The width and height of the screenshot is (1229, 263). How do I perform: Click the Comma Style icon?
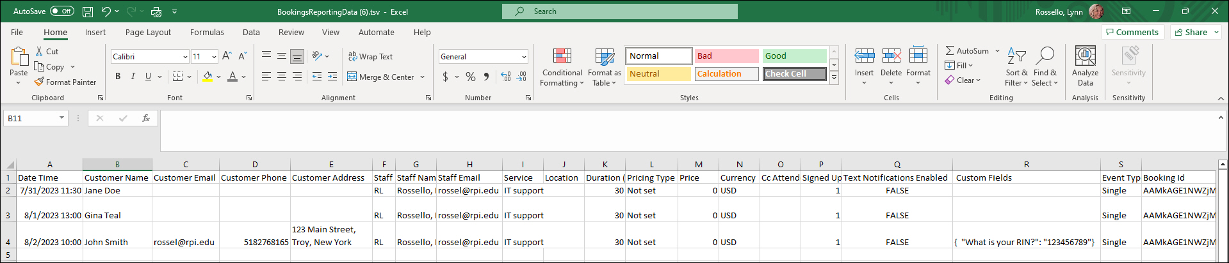[x=486, y=77]
